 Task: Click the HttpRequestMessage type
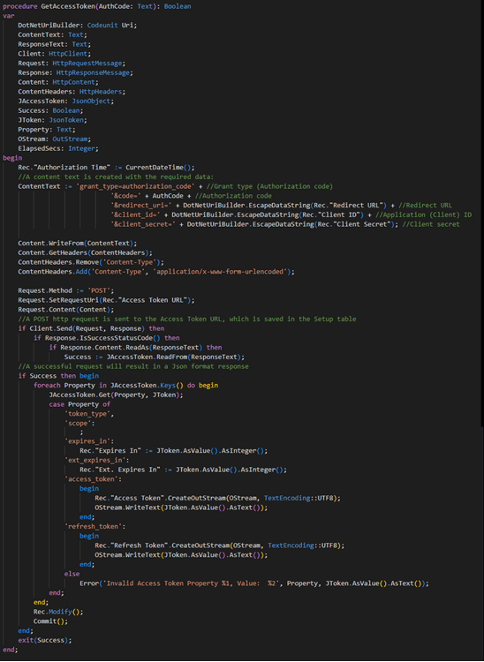(x=87, y=64)
